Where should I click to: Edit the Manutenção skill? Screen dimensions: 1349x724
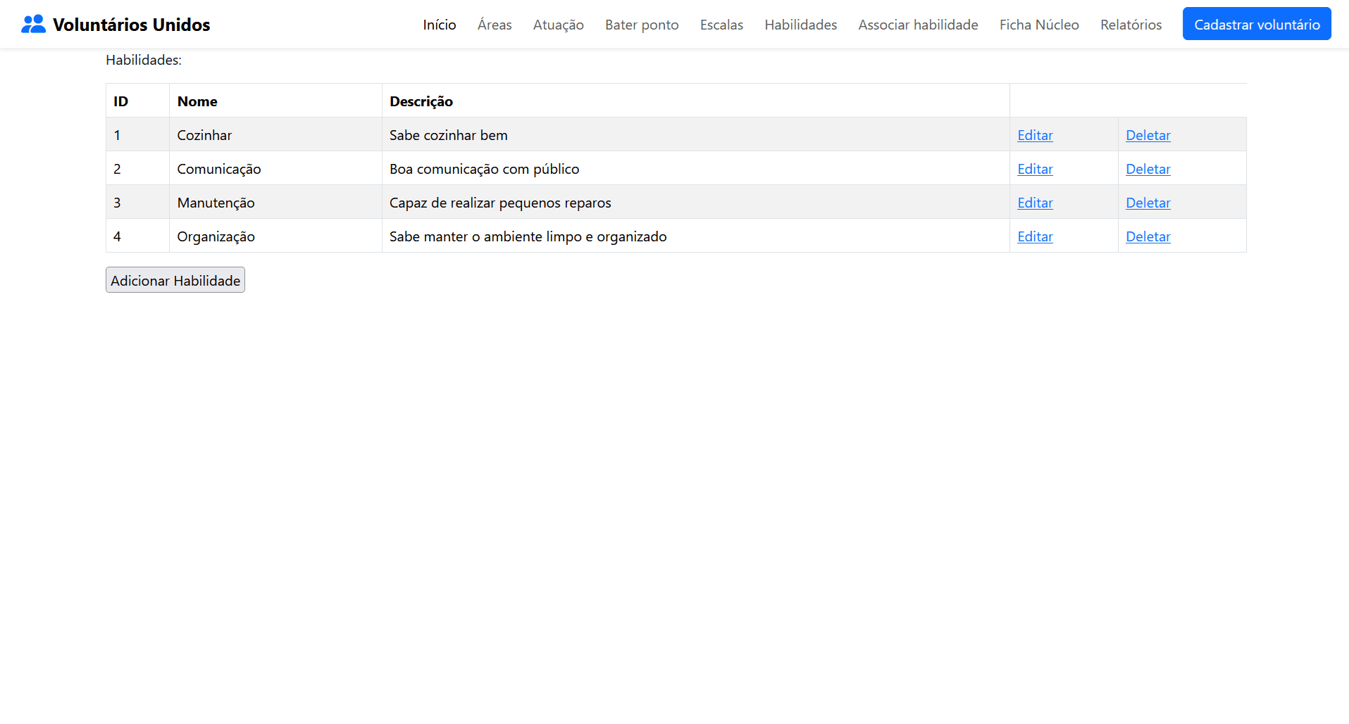point(1034,202)
